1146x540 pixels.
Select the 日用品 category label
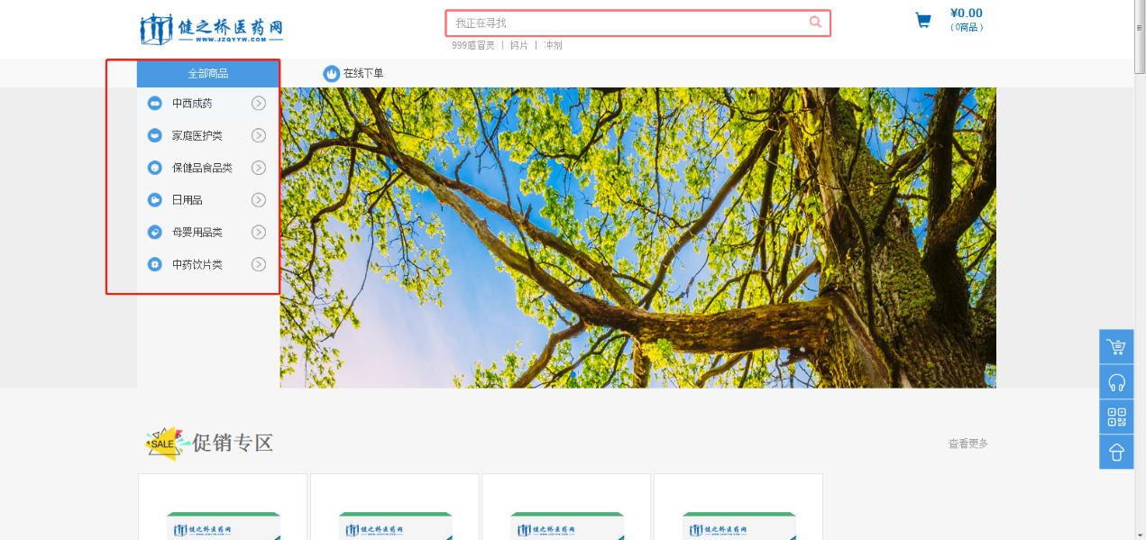coord(188,200)
